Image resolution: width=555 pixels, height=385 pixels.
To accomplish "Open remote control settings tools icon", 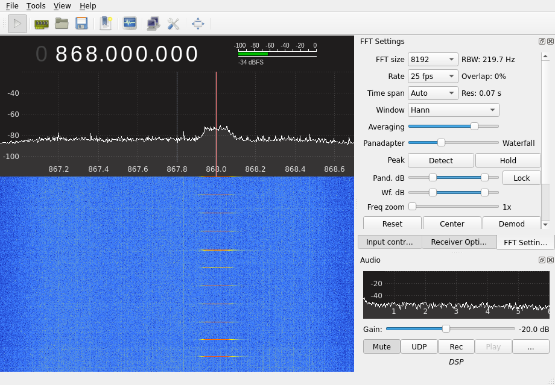I will (173, 23).
